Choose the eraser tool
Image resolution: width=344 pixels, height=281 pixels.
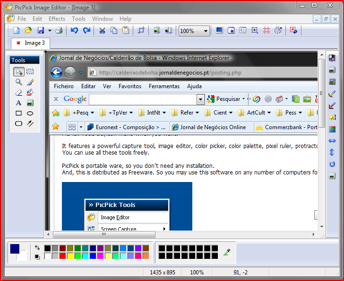tap(18, 92)
